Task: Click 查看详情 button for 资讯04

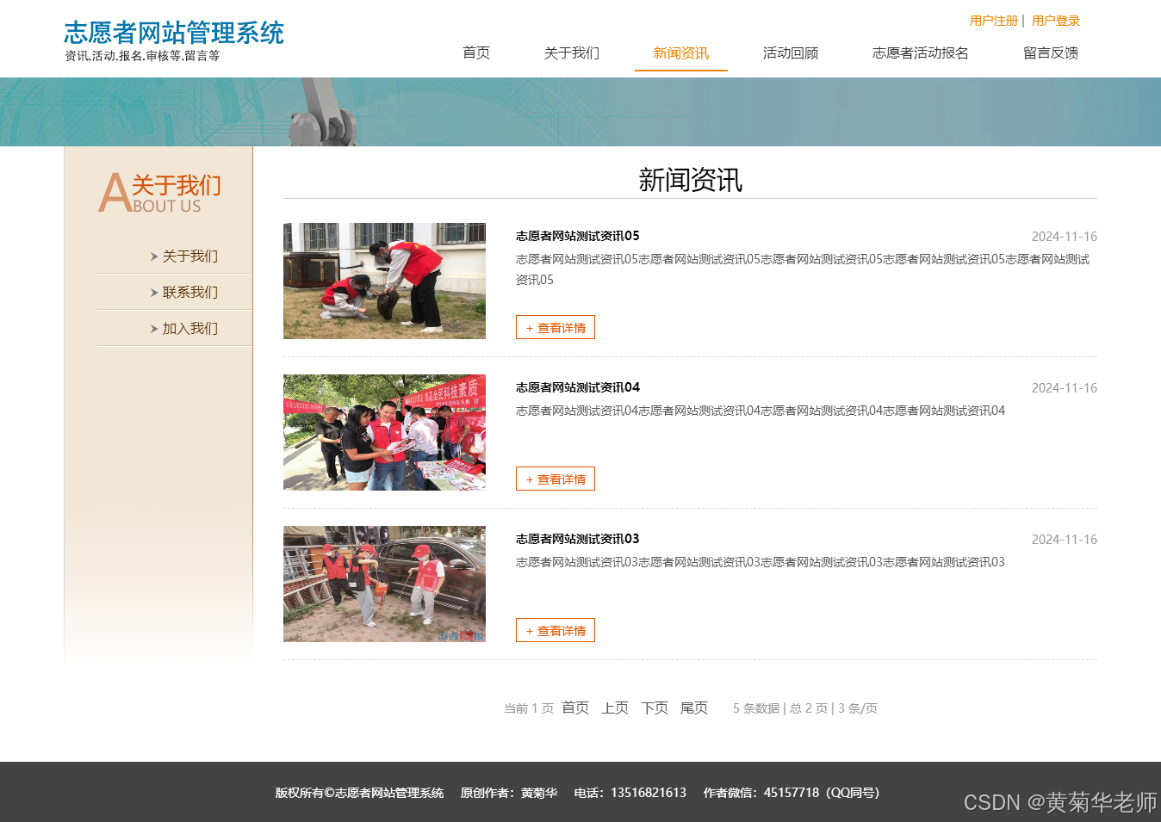Action: [x=556, y=479]
